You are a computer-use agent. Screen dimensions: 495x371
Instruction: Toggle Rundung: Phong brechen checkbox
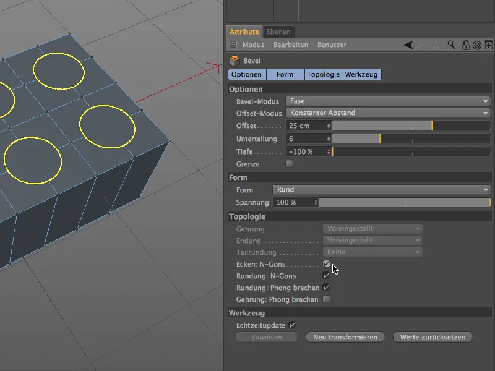[326, 288]
